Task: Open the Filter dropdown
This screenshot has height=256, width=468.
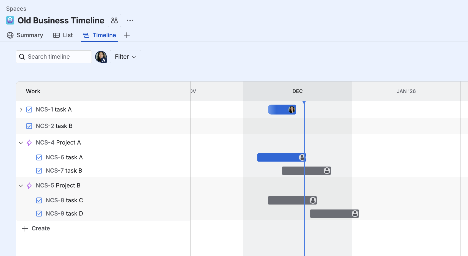Action: [126, 57]
